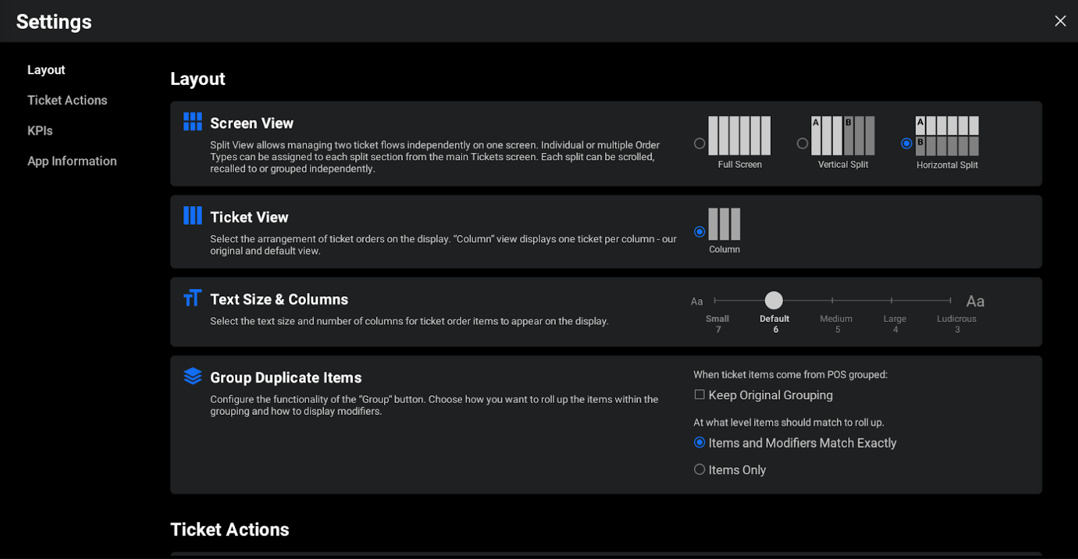Select Items and Modifiers Match Exactly
This screenshot has width=1078, height=559.
tap(699, 442)
